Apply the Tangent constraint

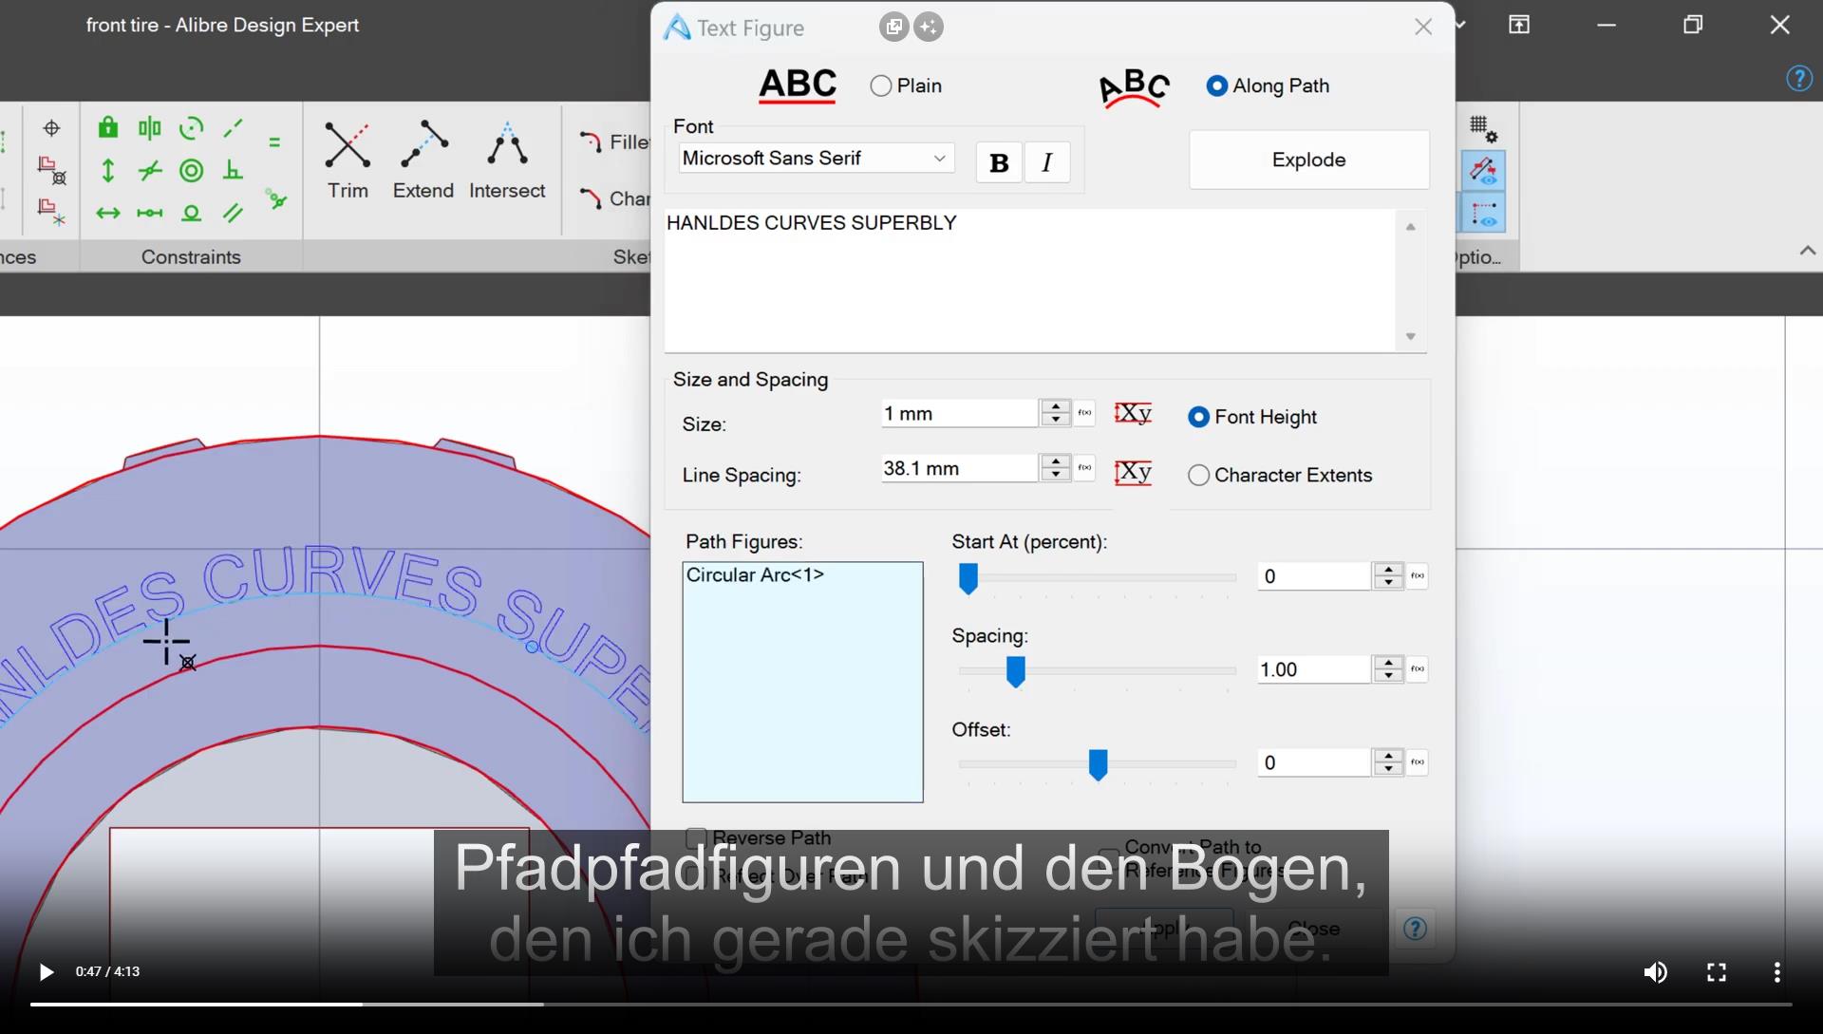tap(192, 127)
